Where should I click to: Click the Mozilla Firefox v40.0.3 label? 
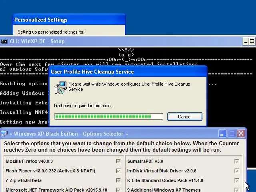tap(29, 161)
